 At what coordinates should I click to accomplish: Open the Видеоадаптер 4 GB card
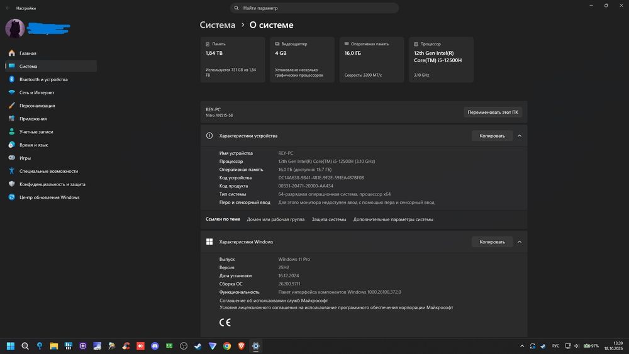point(302,60)
